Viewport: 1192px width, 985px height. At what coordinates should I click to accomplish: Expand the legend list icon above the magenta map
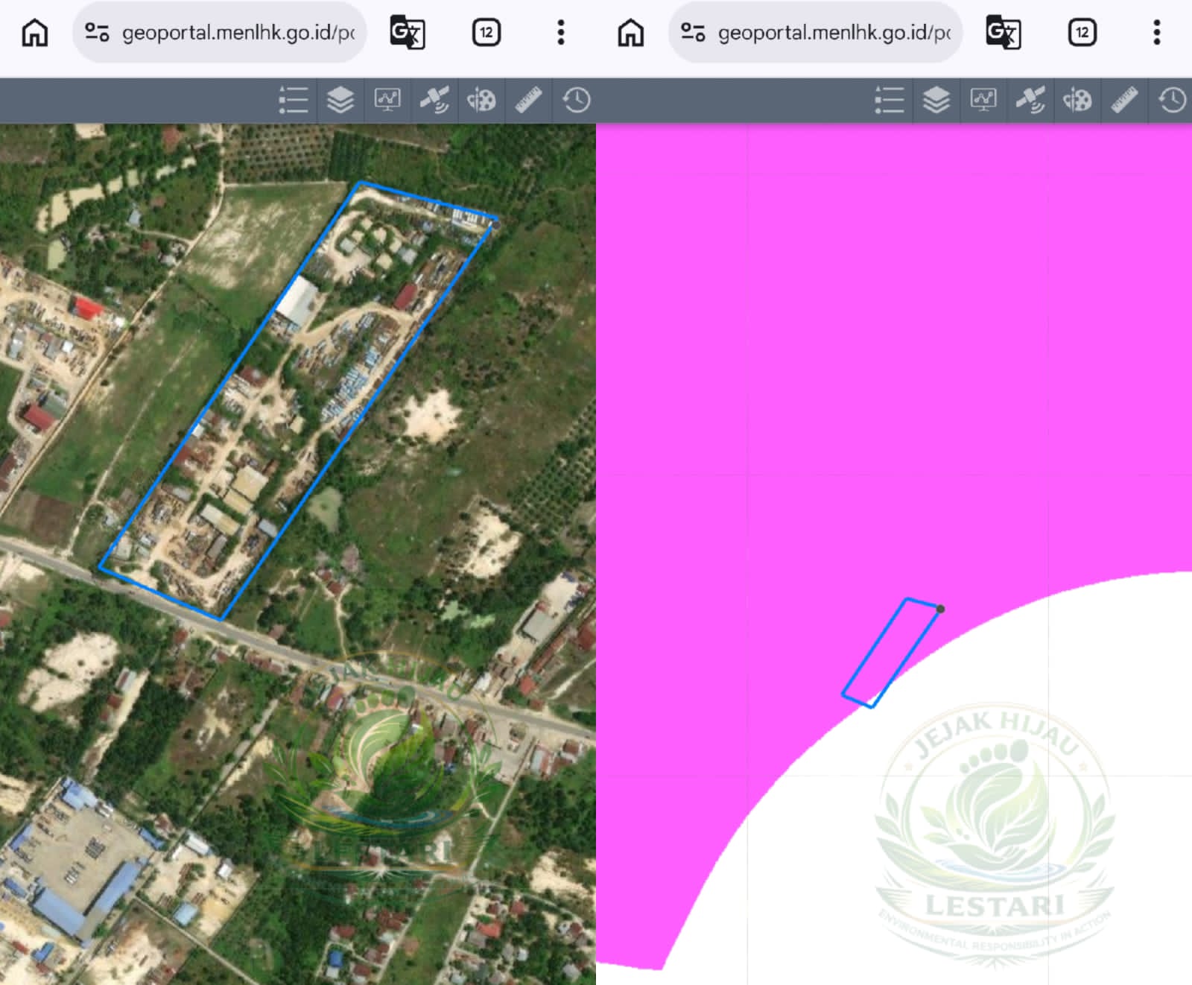[x=889, y=100]
